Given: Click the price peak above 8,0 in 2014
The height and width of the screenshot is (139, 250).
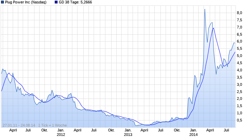Looking at the screenshot, I should 205,9.
